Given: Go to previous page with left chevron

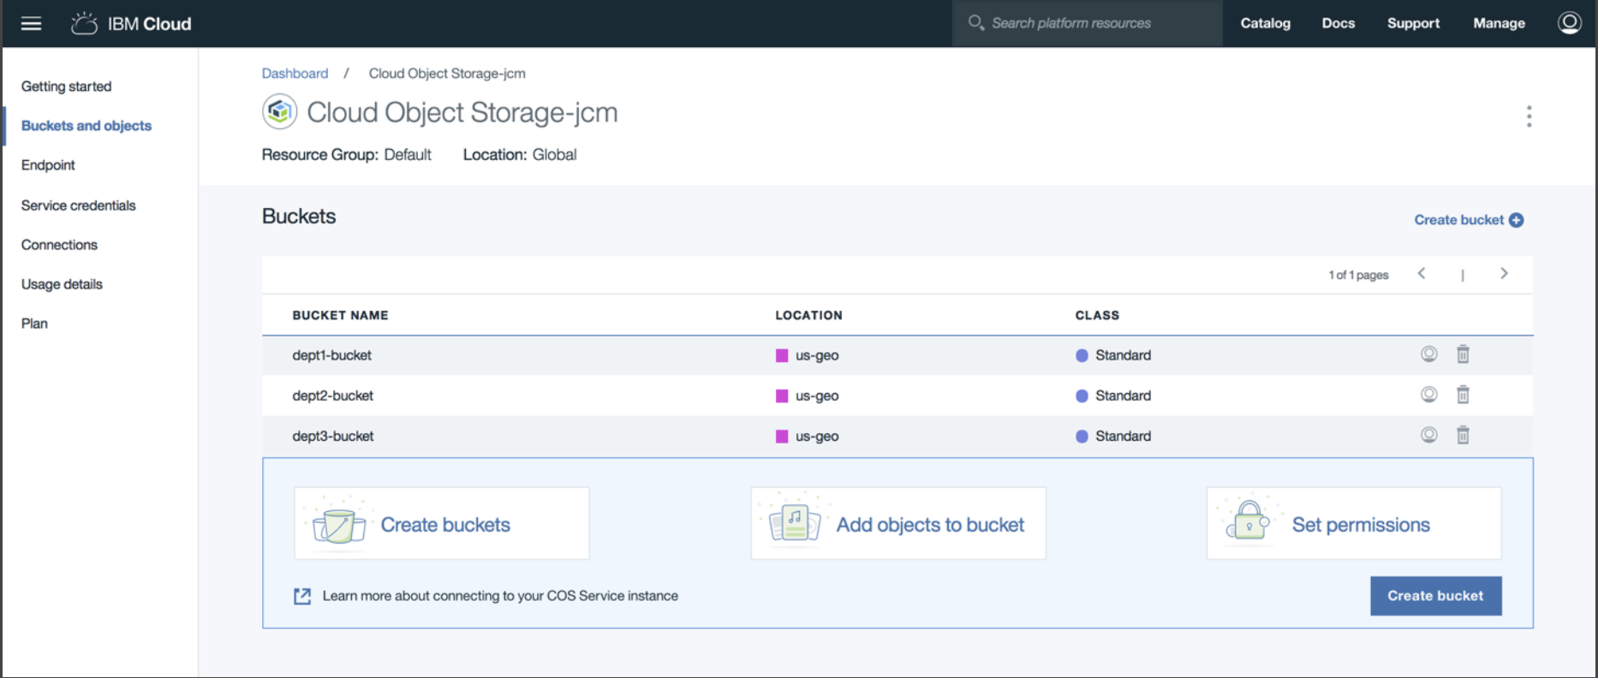Looking at the screenshot, I should coord(1422,274).
